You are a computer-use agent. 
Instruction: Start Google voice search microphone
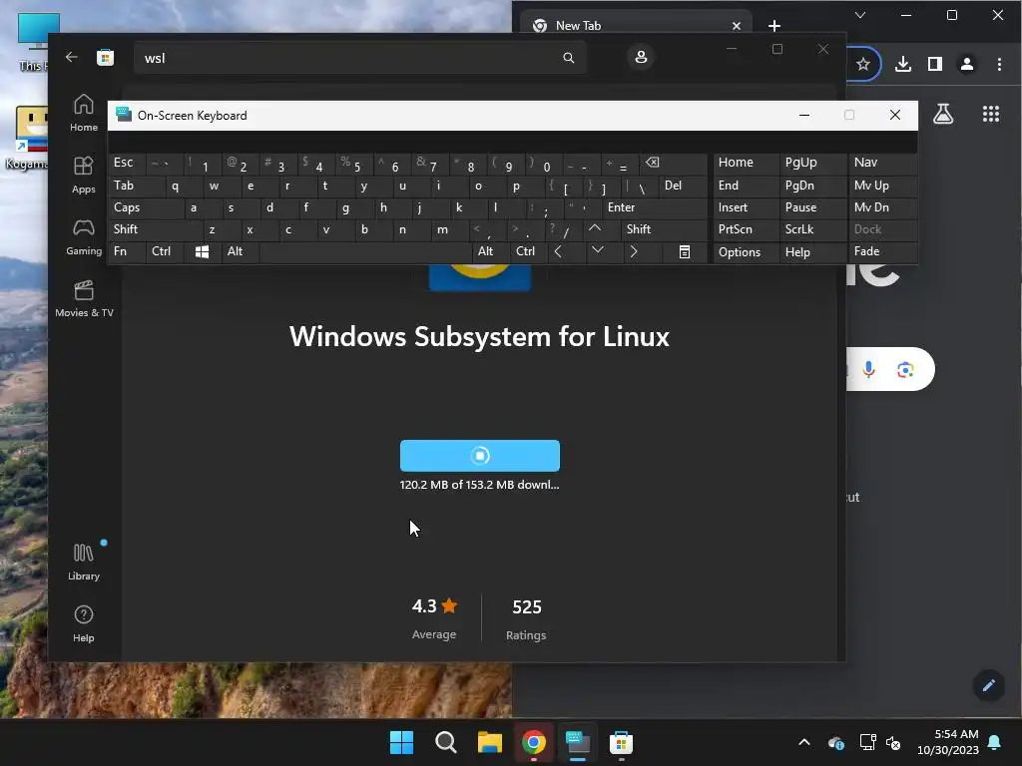868,370
